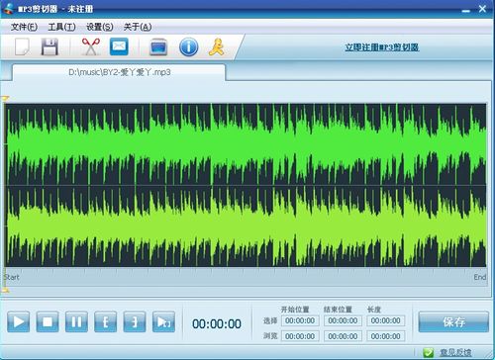
Task: Pause the audio playback
Action: click(x=76, y=321)
